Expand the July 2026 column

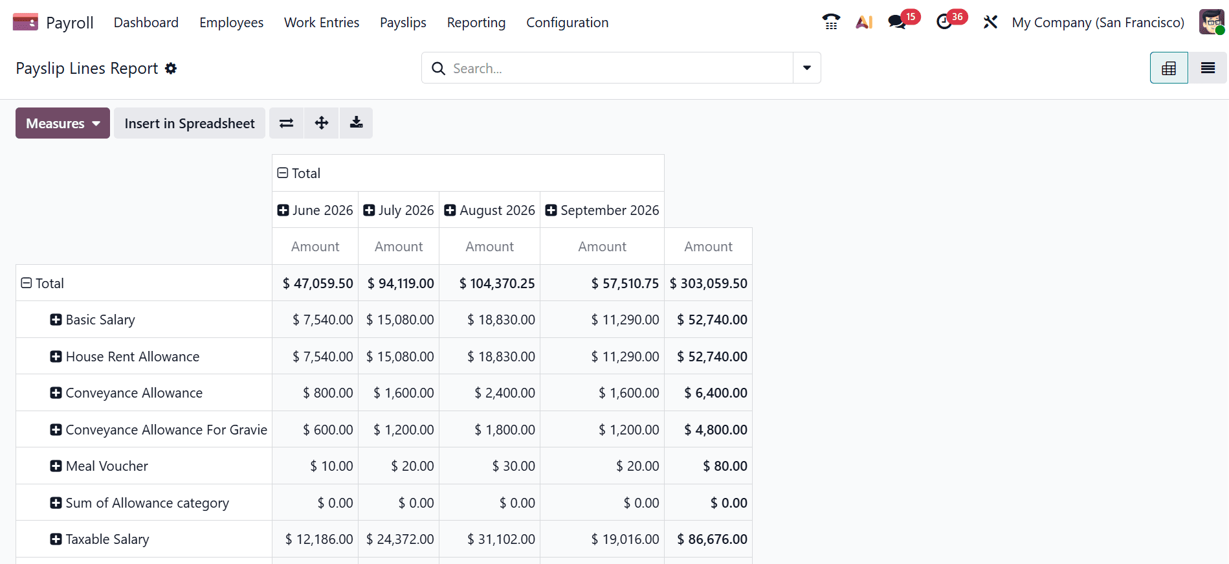pos(369,210)
